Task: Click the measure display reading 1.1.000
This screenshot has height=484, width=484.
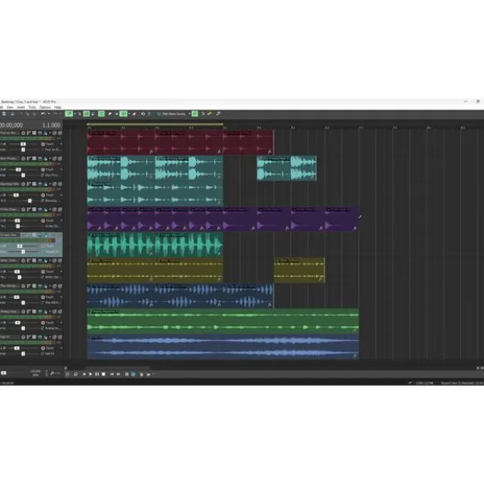Action: pos(52,125)
